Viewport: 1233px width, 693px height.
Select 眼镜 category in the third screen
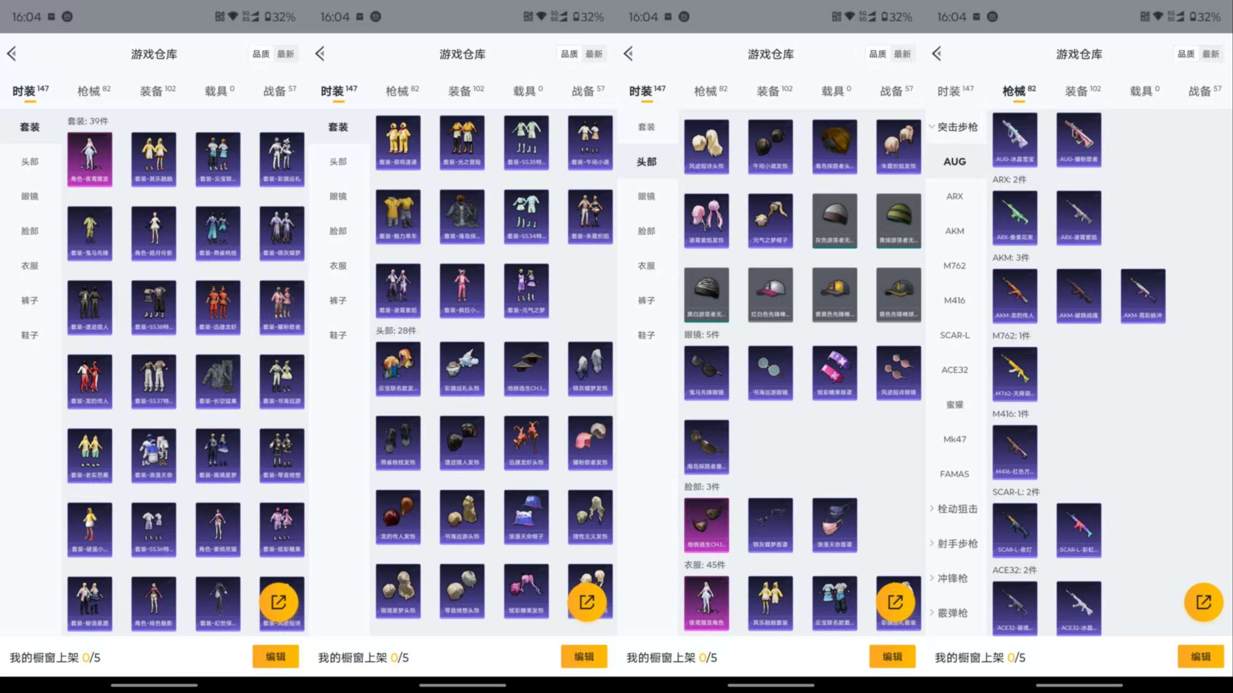coord(647,196)
